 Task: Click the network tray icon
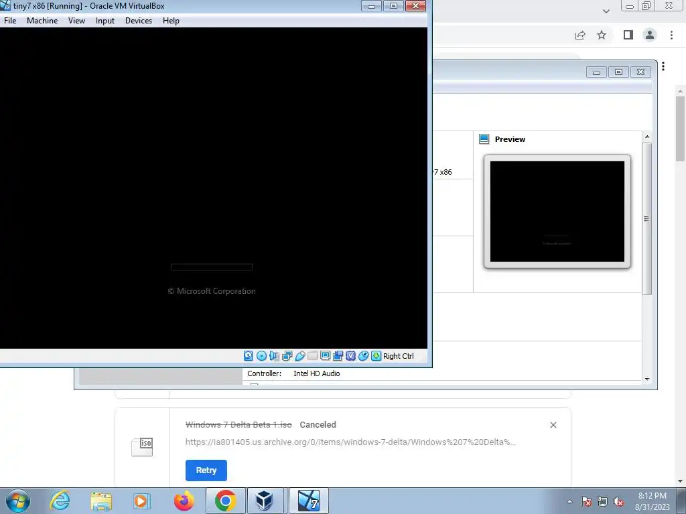click(602, 501)
